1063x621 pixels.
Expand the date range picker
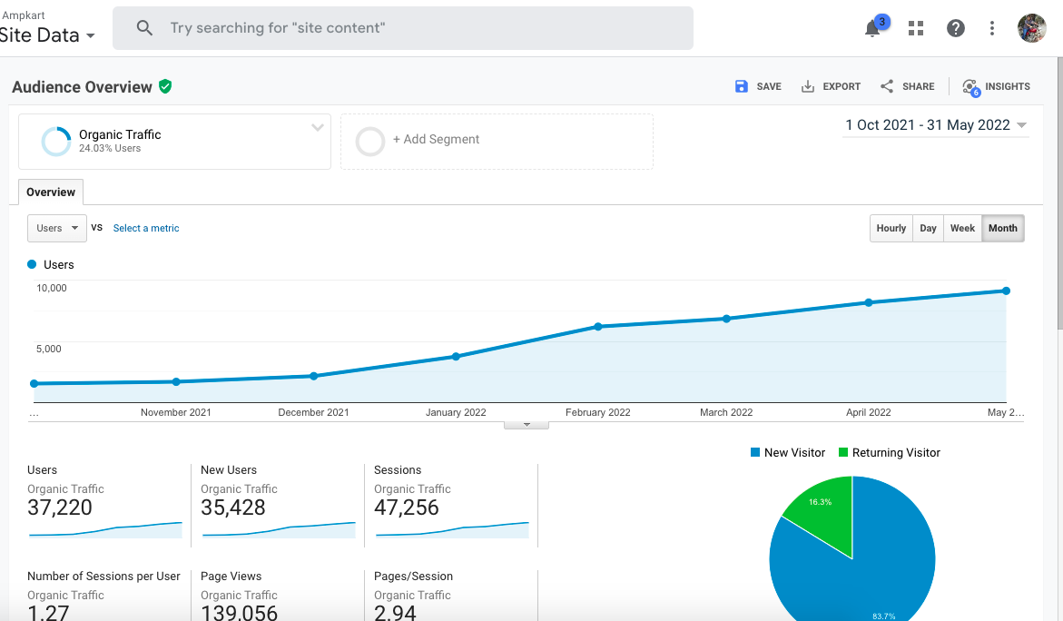click(x=936, y=125)
